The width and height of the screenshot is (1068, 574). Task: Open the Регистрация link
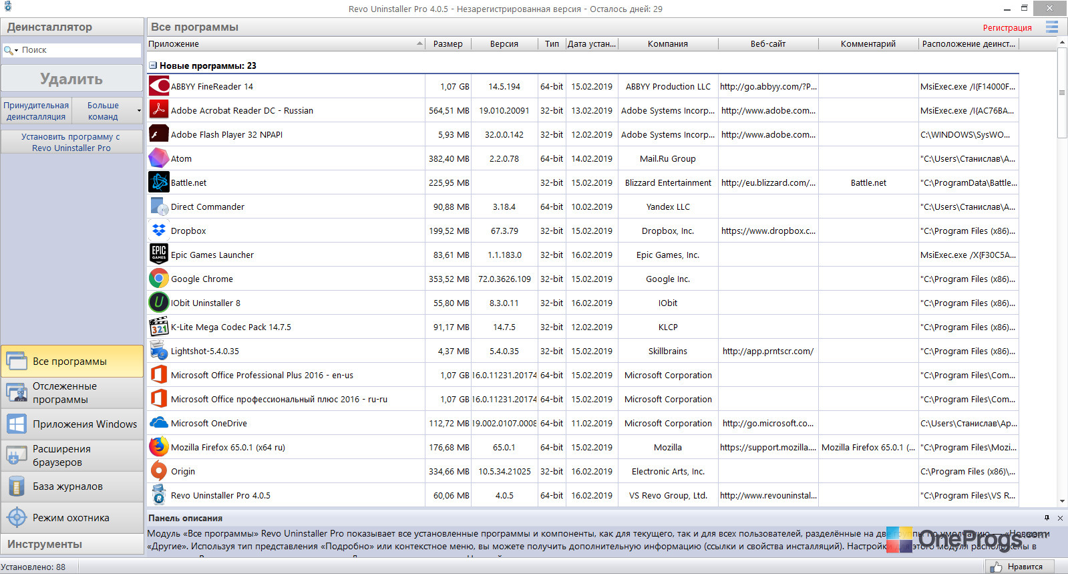point(1007,27)
